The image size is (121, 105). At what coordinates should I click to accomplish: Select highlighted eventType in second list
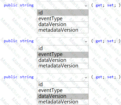[63, 55]
